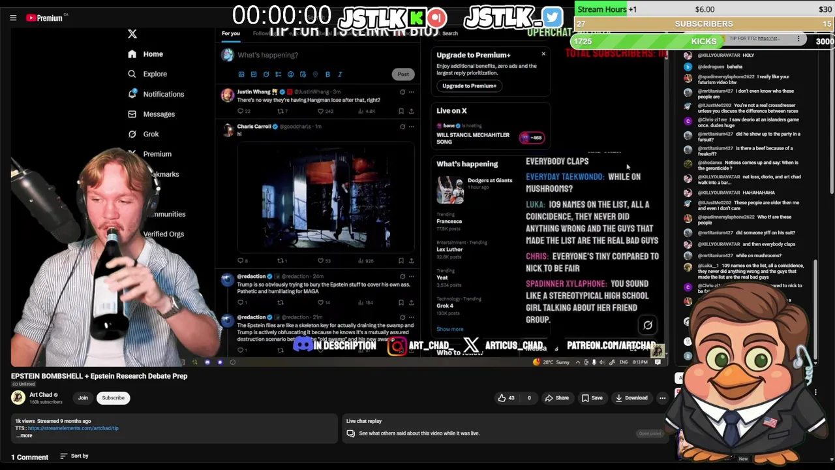The width and height of the screenshot is (835, 470).
Task: Open the trending topic Francesca
Action: (449, 221)
